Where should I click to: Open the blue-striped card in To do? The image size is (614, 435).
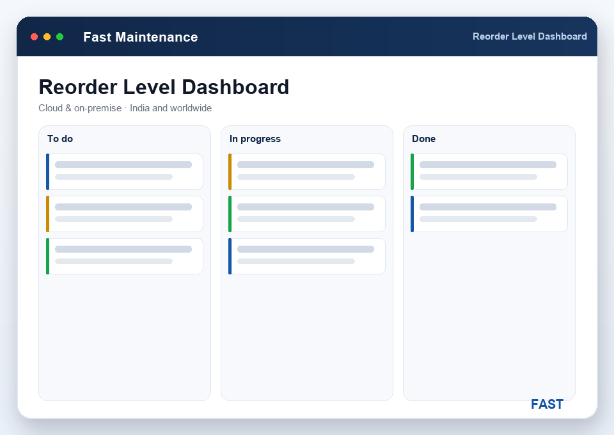125,172
